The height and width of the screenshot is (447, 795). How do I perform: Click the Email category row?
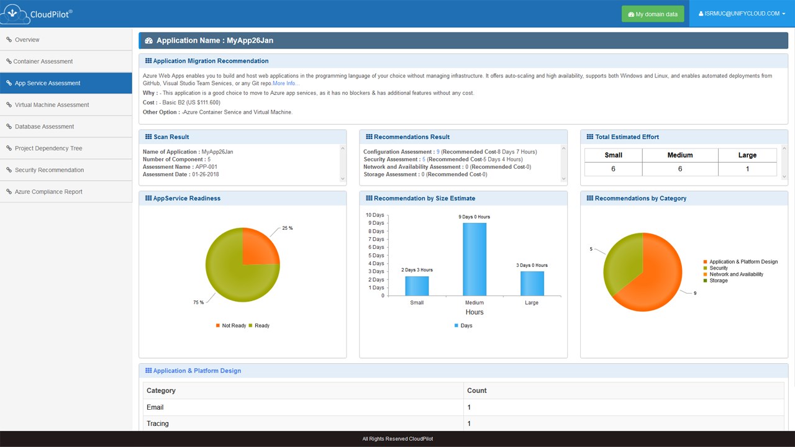(463, 407)
